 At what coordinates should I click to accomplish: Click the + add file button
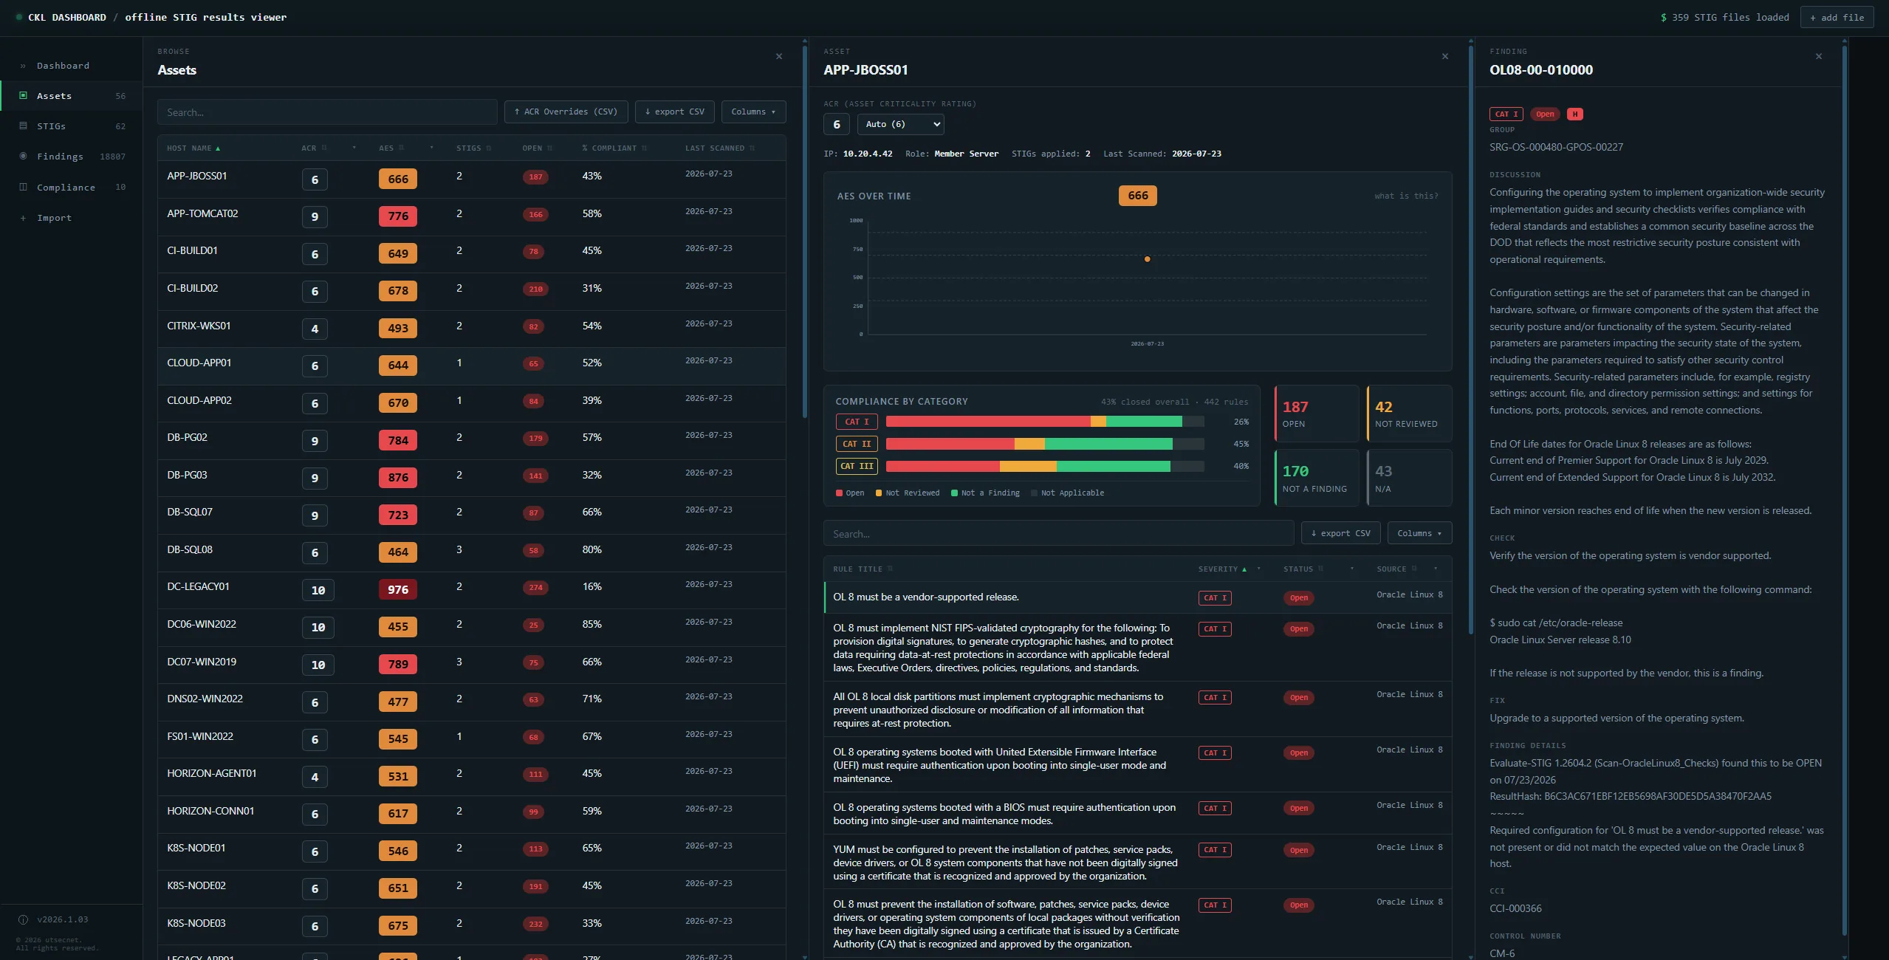point(1837,17)
